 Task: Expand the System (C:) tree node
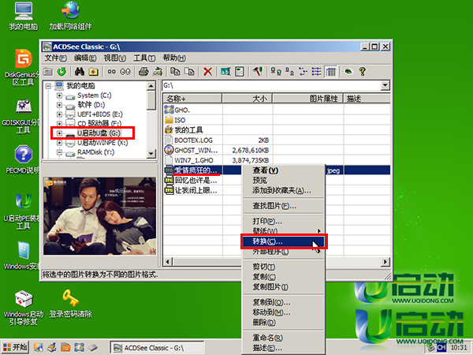click(59, 95)
